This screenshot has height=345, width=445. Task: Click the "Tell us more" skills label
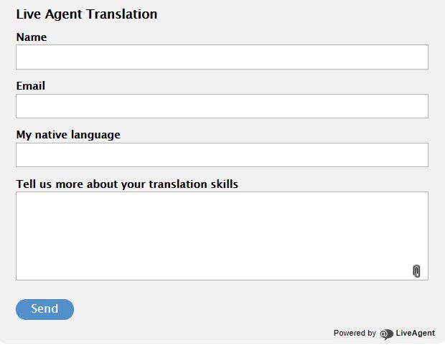click(x=127, y=184)
